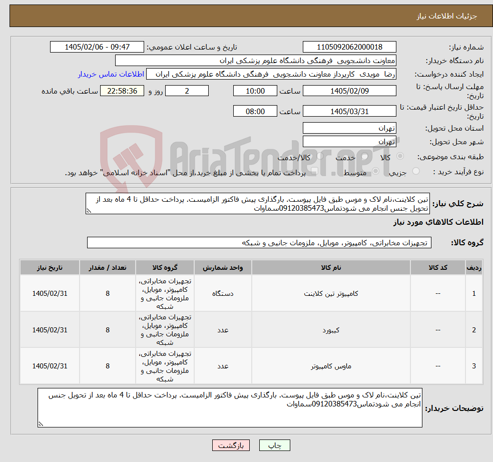Image resolution: width=493 pixels, height=462 pixels.
Task: Click the buyer notes textarea
Action: [x=230, y=407]
